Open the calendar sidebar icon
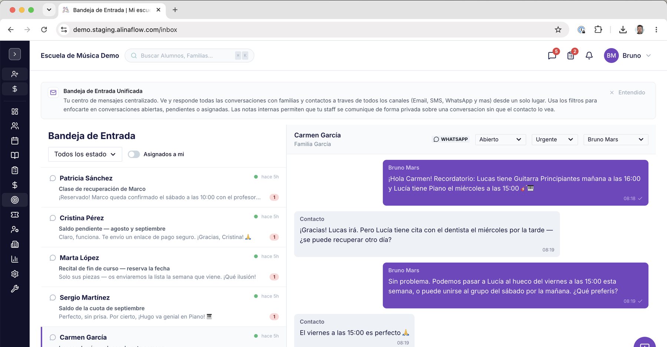The width and height of the screenshot is (667, 347). [x=15, y=141]
